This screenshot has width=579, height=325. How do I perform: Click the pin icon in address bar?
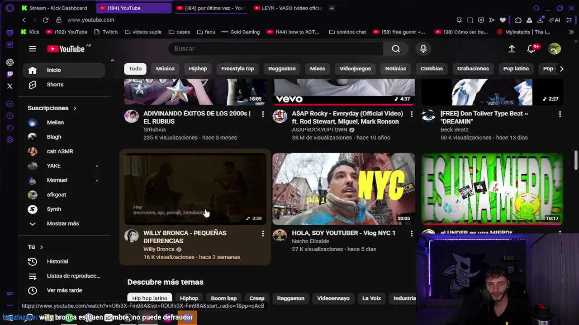click(x=459, y=20)
